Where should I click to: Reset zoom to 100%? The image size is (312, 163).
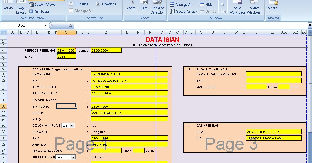click(144, 6)
